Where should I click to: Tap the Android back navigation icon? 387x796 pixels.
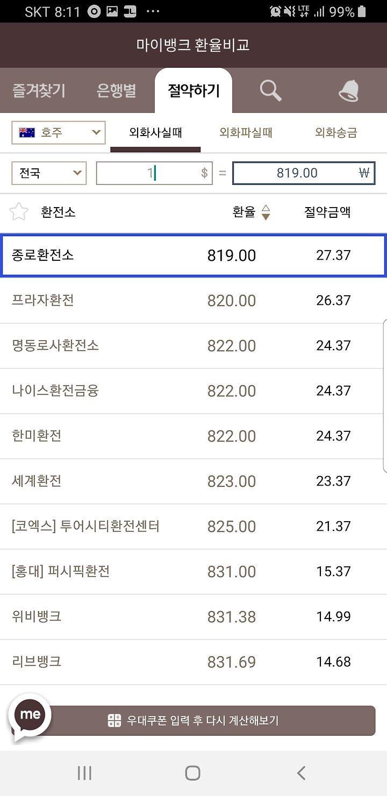pyautogui.click(x=301, y=773)
